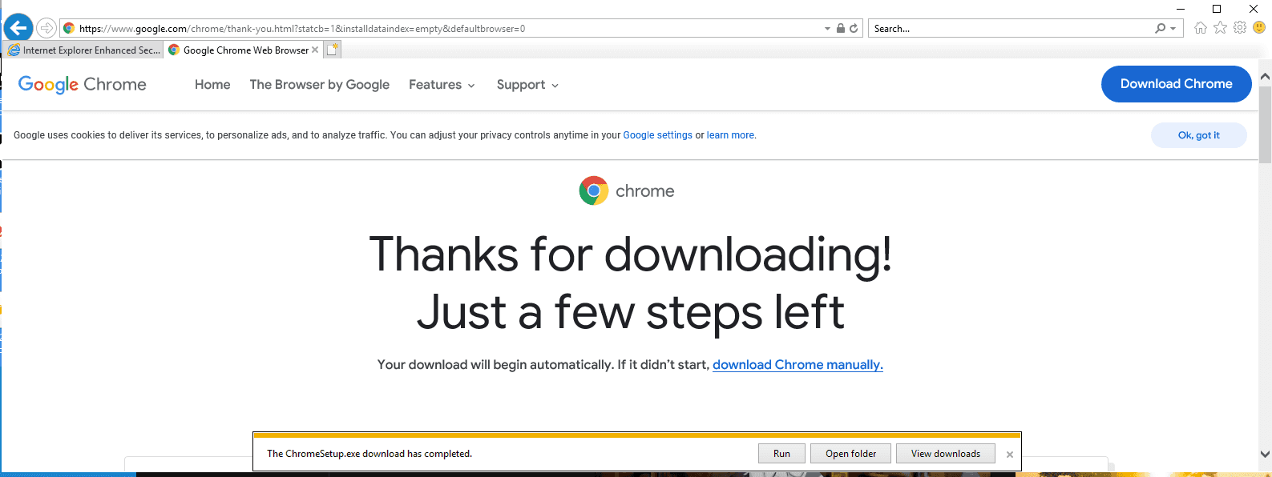Dismiss the download notification bar
This screenshot has height=477, width=1272.
click(x=1010, y=455)
